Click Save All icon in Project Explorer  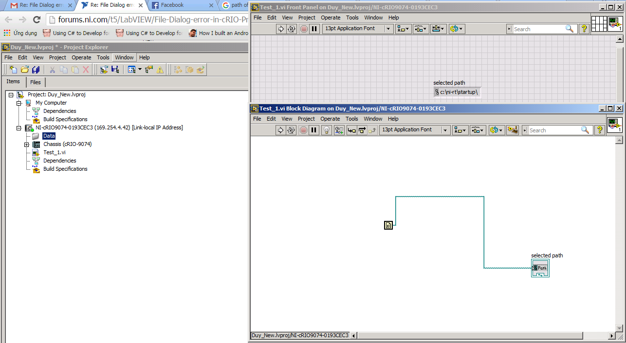(36, 70)
